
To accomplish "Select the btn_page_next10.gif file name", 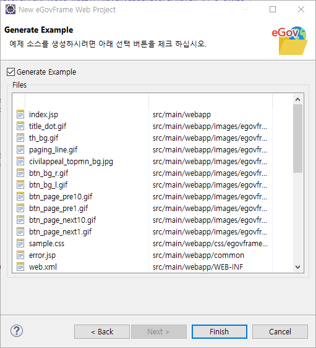I will (x=62, y=220).
